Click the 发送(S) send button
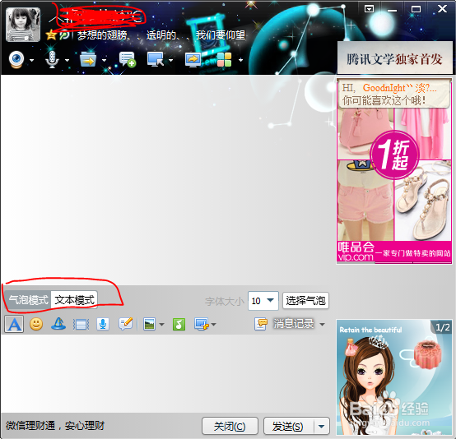 tap(288, 426)
